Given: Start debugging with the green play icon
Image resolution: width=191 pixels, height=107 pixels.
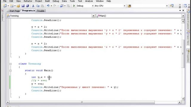Looking at the screenshot, I should [74, 6].
